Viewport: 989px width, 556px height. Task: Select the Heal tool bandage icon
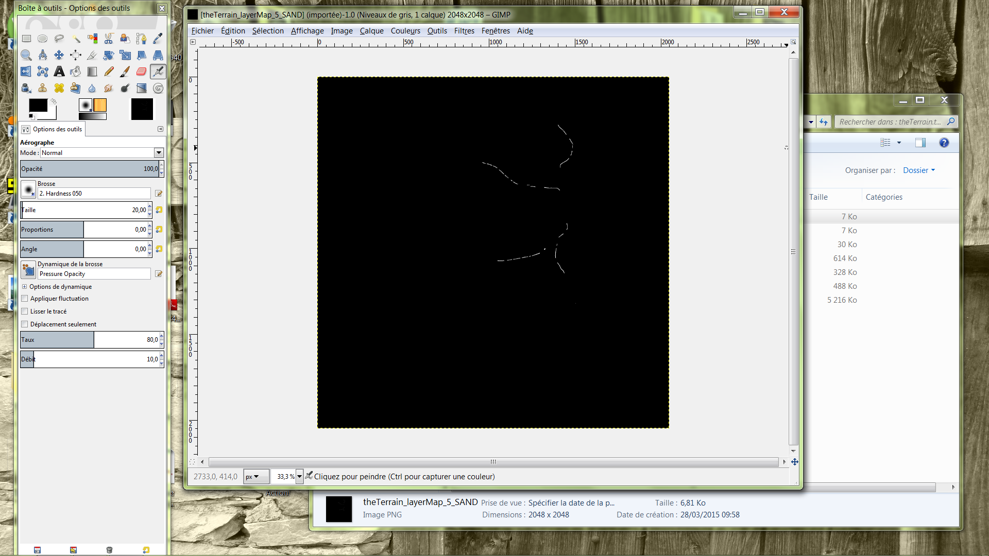(x=59, y=88)
